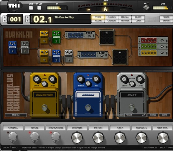Toggle the Delay pedal footswitch

pyautogui.click(x=132, y=107)
